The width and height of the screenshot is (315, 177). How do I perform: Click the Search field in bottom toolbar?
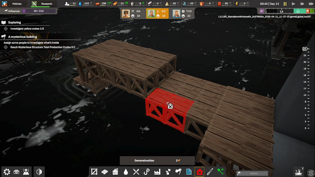pos(252,173)
